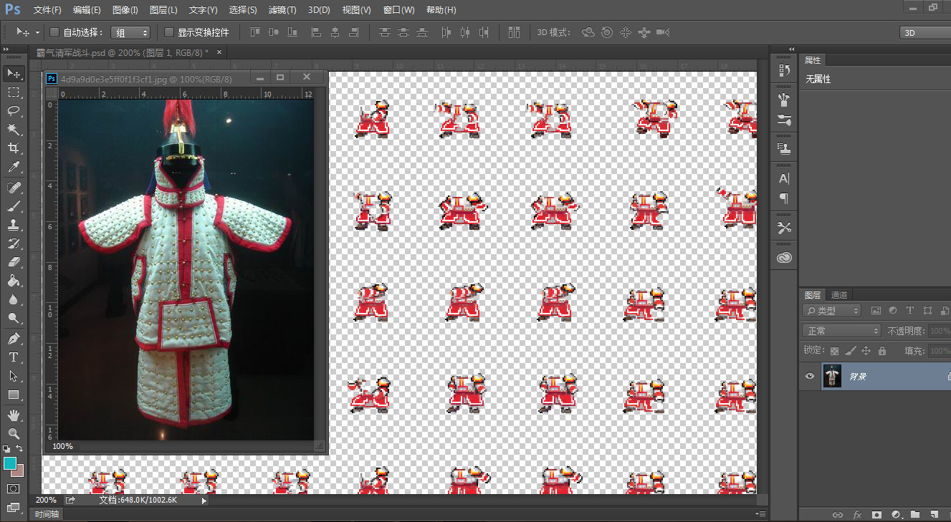
Task: Select the Eyedropper tool
Action: click(14, 167)
